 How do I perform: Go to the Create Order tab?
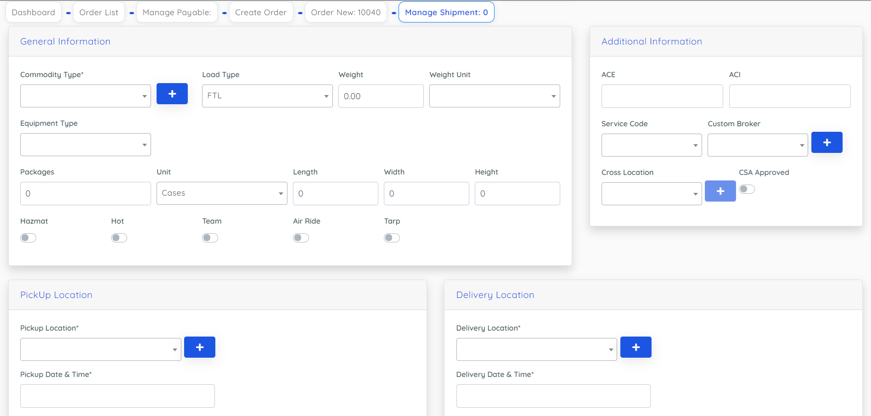pyautogui.click(x=261, y=12)
